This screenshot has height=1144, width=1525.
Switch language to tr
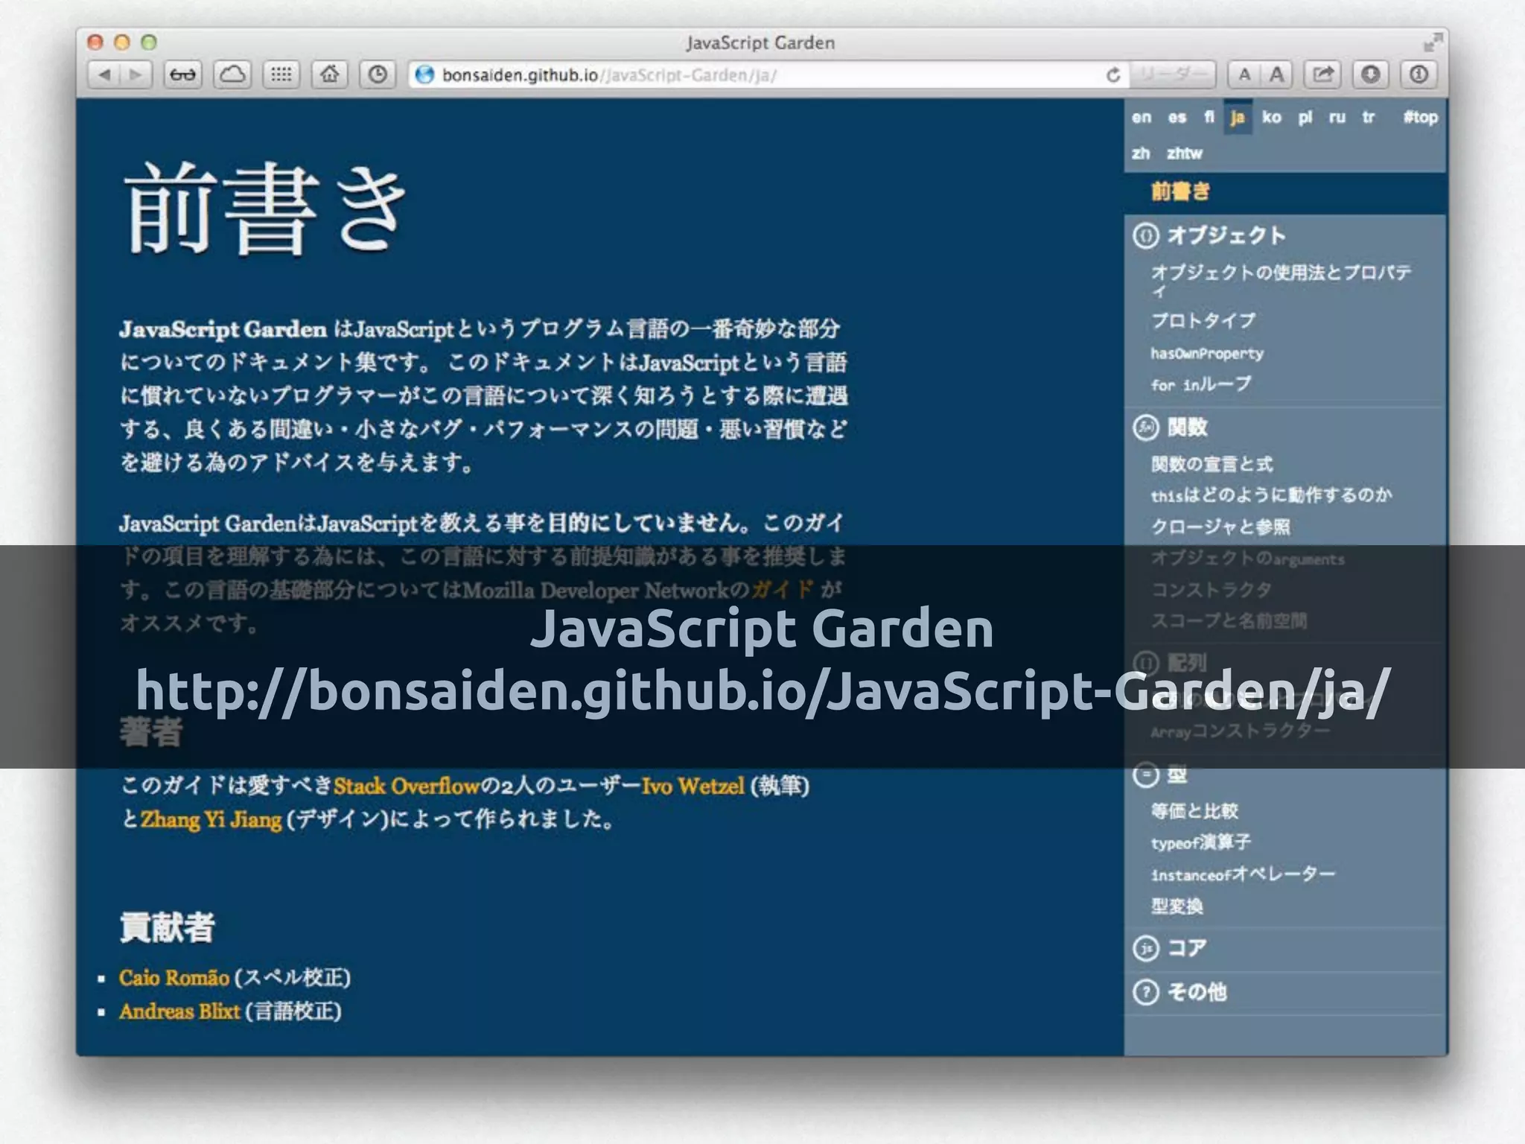coord(1369,118)
